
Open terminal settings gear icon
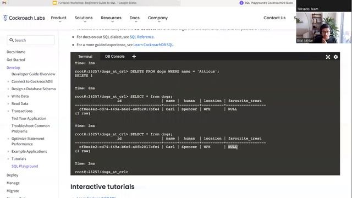point(335,57)
